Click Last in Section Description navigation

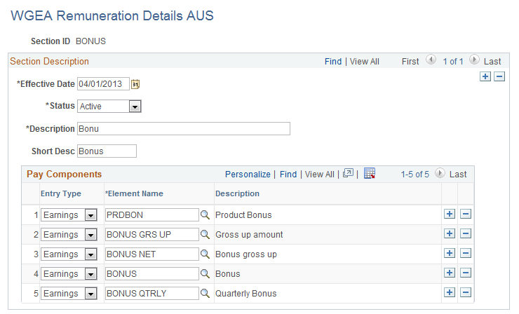pyautogui.click(x=492, y=62)
